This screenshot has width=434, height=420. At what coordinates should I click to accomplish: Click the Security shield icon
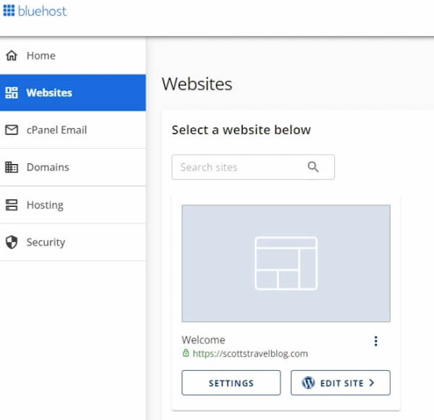(12, 242)
